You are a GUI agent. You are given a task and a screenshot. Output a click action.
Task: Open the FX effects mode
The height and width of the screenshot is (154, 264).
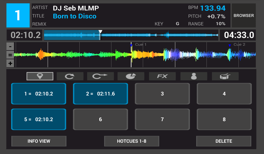pos(162,76)
